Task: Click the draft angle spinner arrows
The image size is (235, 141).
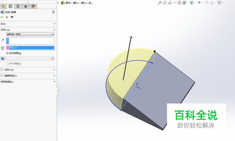Action: [53, 59]
